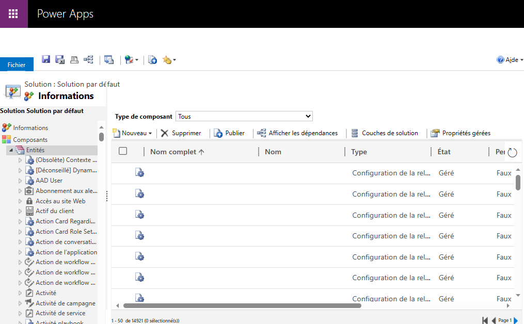Collapse the Entités tree node
Viewport: 524px width, 324px height.
[x=11, y=150]
